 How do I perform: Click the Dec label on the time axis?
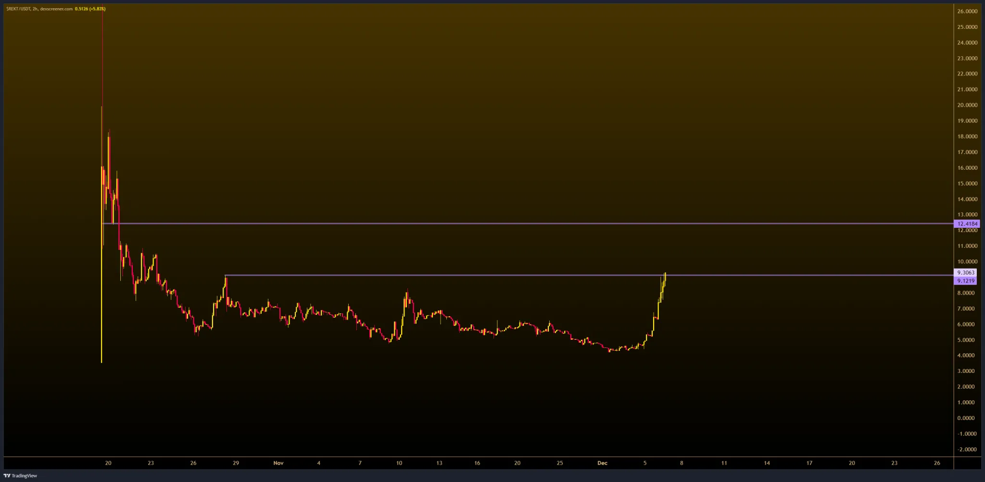pyautogui.click(x=602, y=463)
